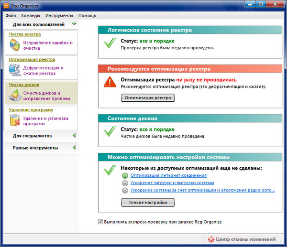
Task: Toggle green bullet for Оптимизация Интернет-соединения
Action: [x=125, y=176]
